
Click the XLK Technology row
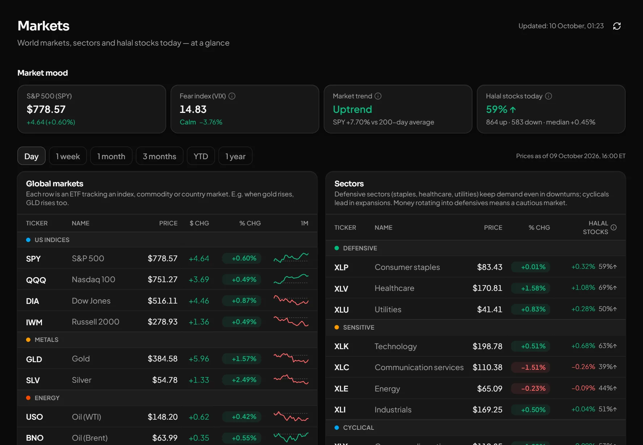(x=476, y=346)
